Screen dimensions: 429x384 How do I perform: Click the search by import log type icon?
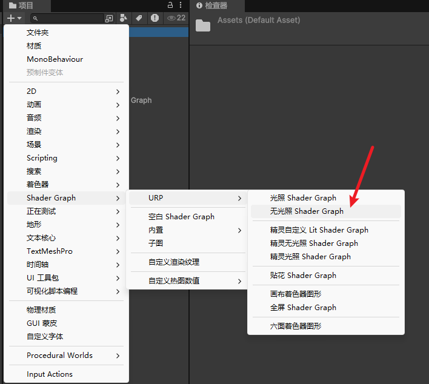155,18
